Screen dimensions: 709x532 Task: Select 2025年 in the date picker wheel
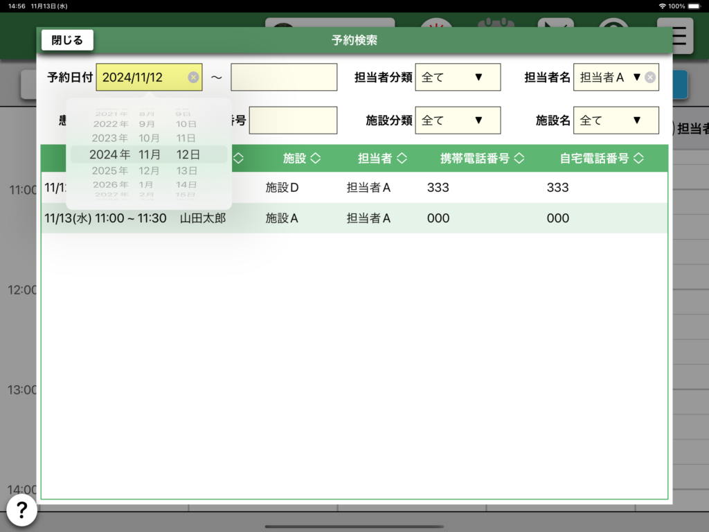tap(110, 170)
